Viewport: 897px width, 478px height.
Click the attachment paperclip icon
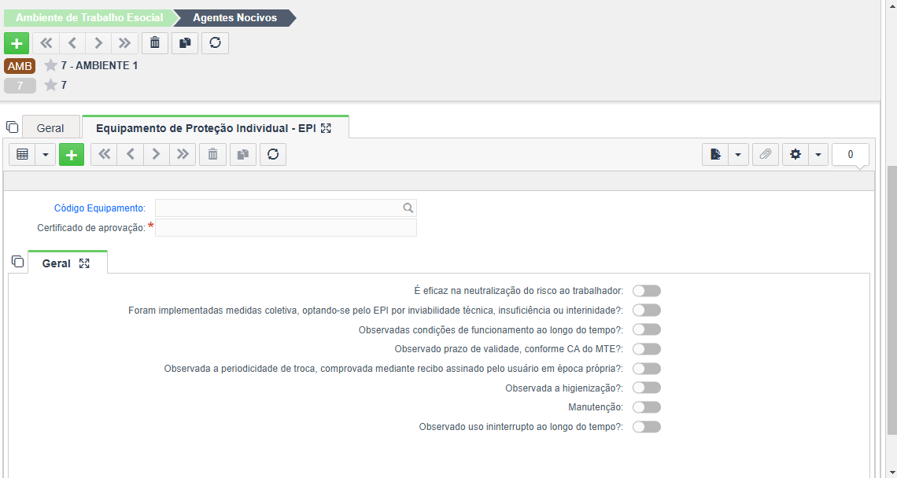pos(766,154)
